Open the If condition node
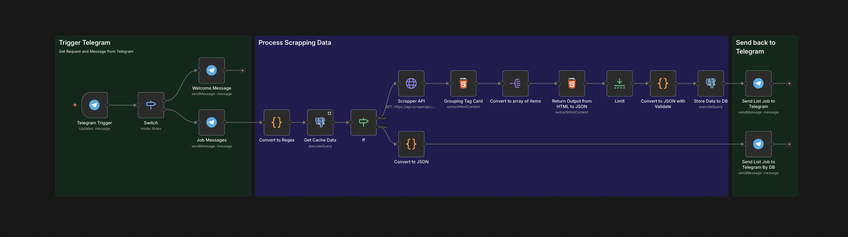848x237 pixels. click(x=363, y=122)
